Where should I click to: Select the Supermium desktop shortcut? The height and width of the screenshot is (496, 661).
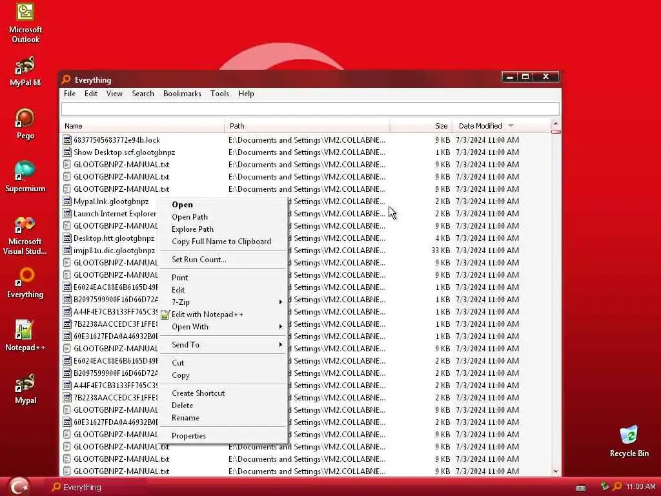(25, 177)
